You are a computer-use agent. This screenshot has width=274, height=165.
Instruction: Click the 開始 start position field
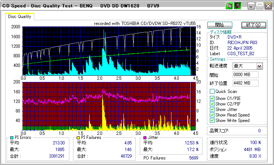tap(245, 75)
